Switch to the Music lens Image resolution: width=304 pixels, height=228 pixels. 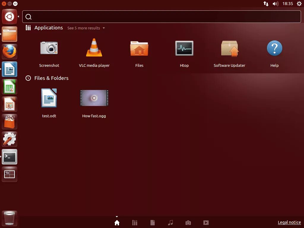click(170, 223)
